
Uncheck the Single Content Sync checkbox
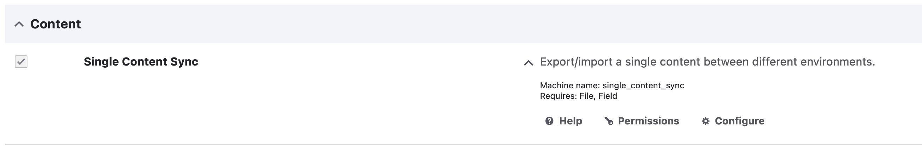pos(21,62)
